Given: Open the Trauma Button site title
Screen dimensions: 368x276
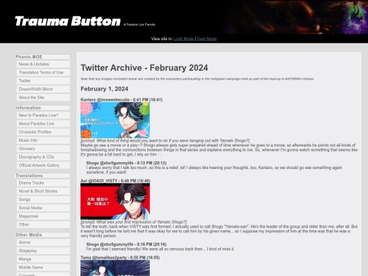Looking at the screenshot, I should click(x=67, y=21).
